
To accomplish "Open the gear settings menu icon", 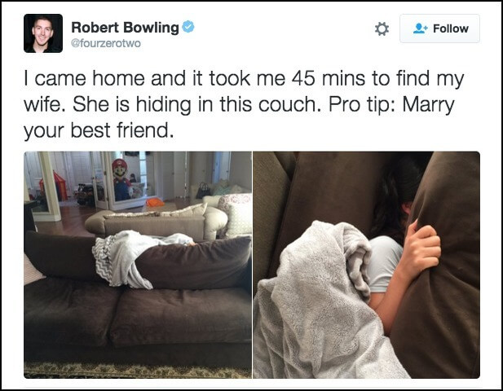I will (x=382, y=29).
